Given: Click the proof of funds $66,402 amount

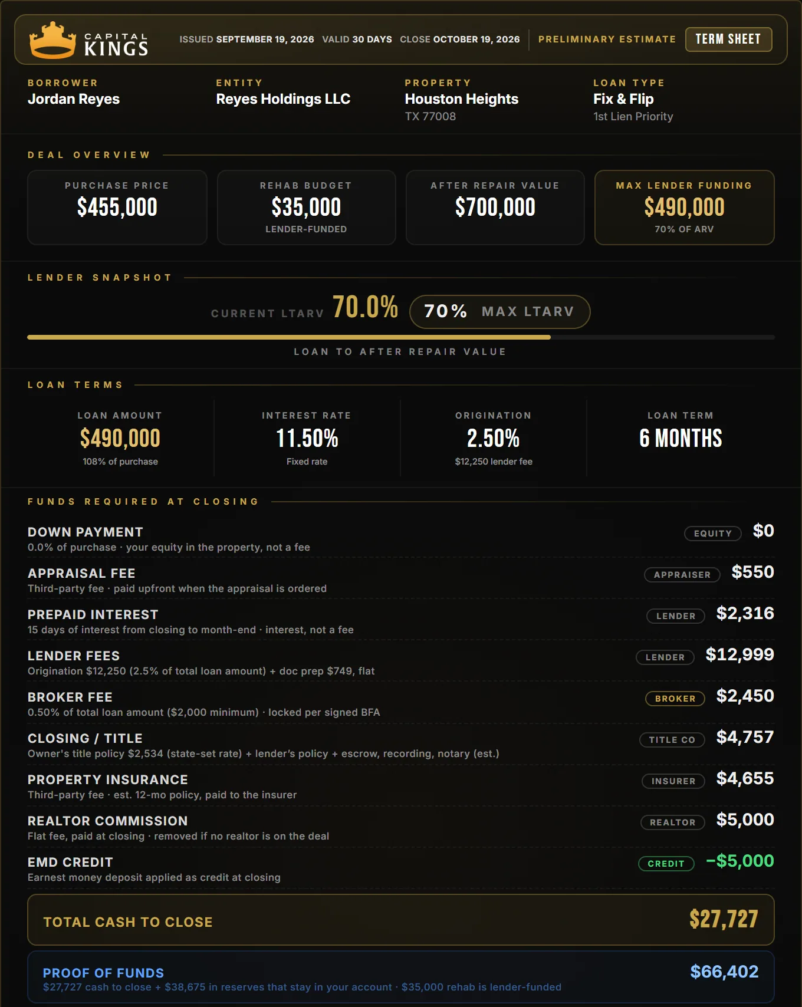Looking at the screenshot, I should pyautogui.click(x=725, y=972).
